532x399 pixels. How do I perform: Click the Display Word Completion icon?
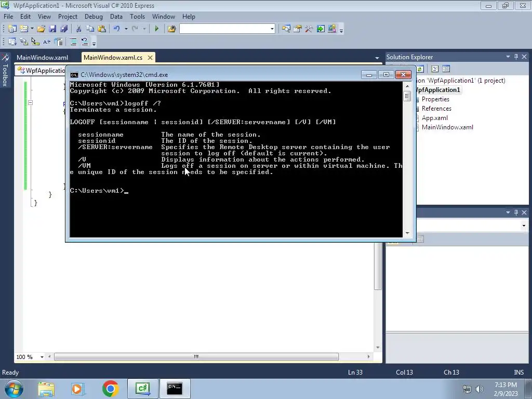(x=47, y=42)
